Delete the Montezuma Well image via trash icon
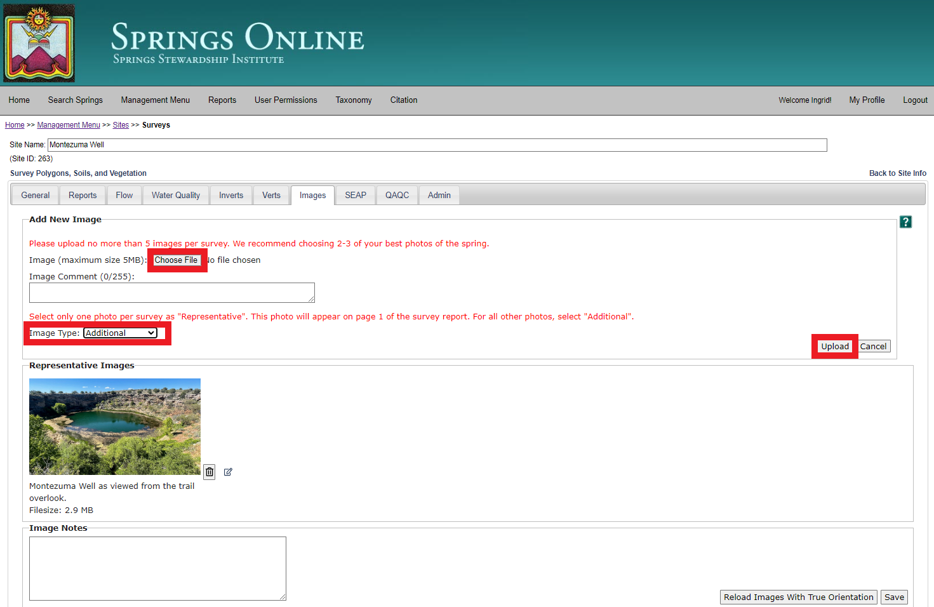Image resolution: width=934 pixels, height=607 pixels. click(209, 472)
